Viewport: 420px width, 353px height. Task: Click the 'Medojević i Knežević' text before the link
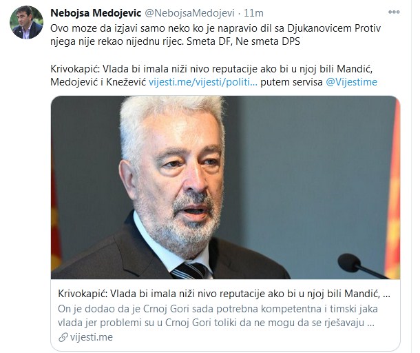tap(98, 82)
